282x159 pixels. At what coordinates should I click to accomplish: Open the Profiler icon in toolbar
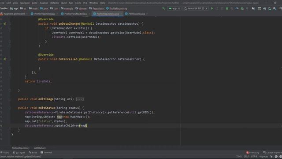(x=237, y=8)
